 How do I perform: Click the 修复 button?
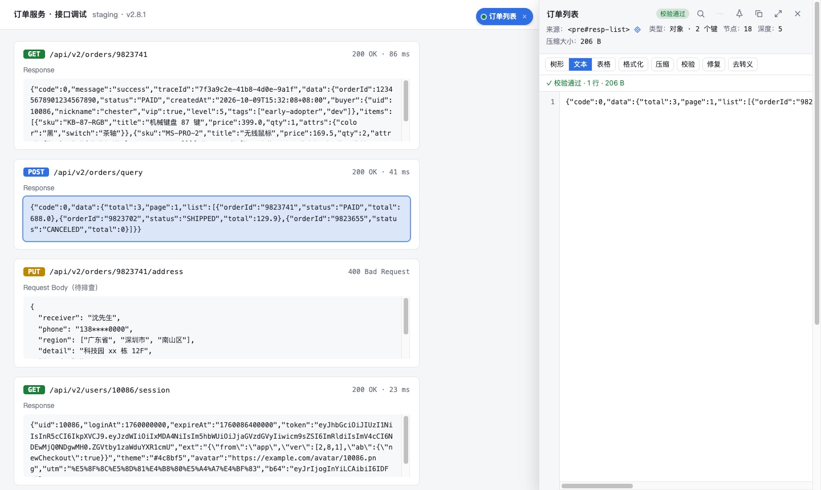714,64
